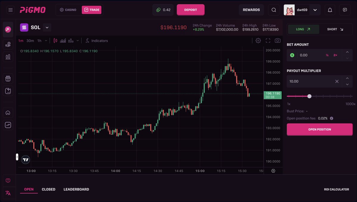Open the OPEN positions tab
Viewport: 357px width, 202px height.
(29, 189)
